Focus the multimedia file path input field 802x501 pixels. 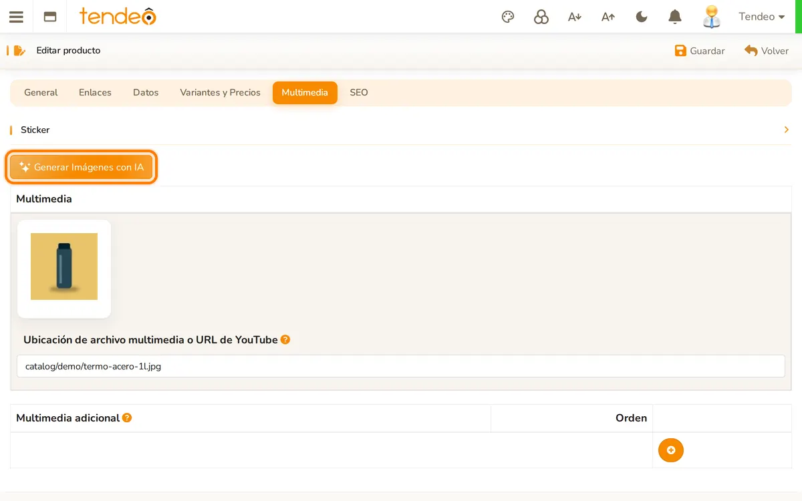point(401,366)
